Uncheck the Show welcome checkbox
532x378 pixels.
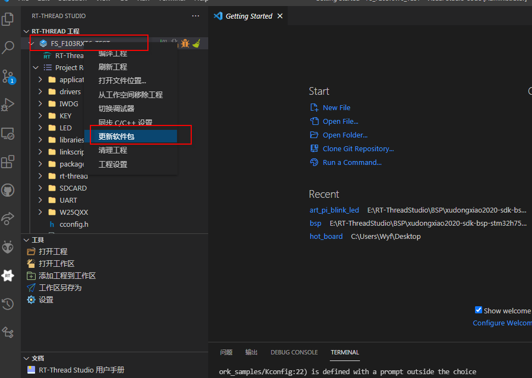479,310
